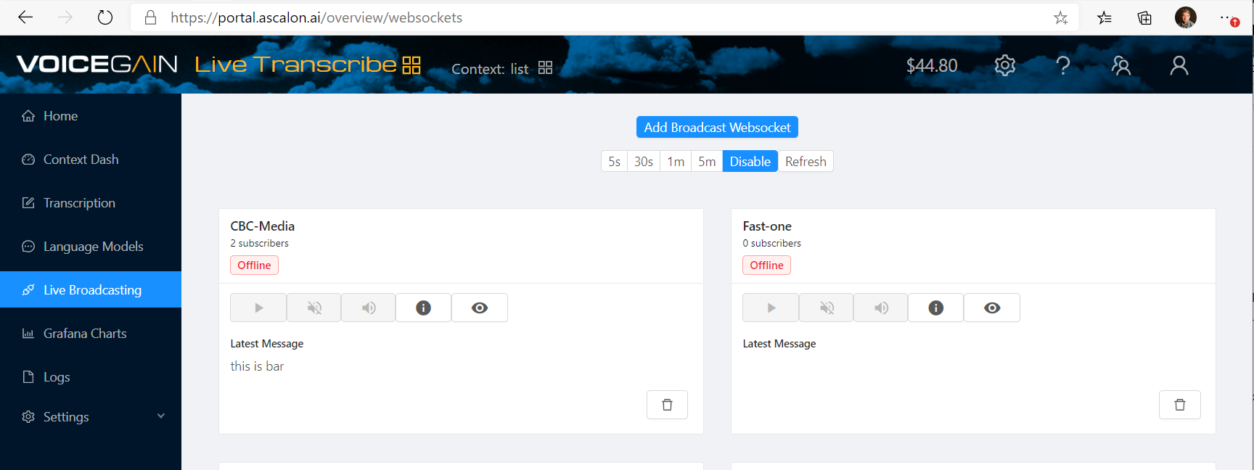Go to Home in the sidebar
Screen dimensions: 1254x470
tap(91, 116)
